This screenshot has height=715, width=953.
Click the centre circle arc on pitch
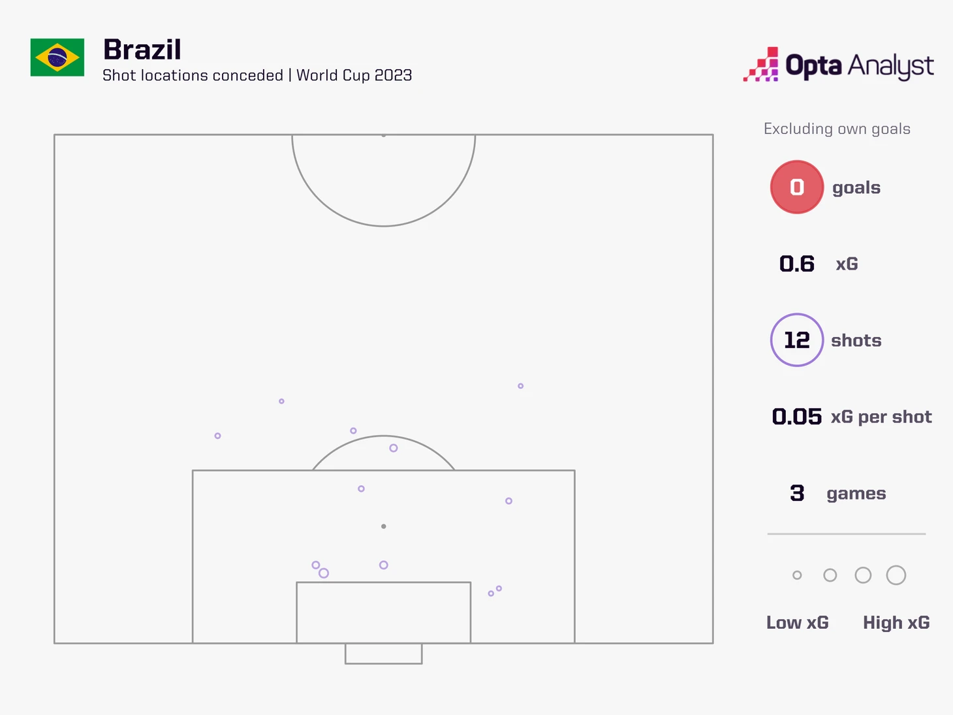click(384, 181)
